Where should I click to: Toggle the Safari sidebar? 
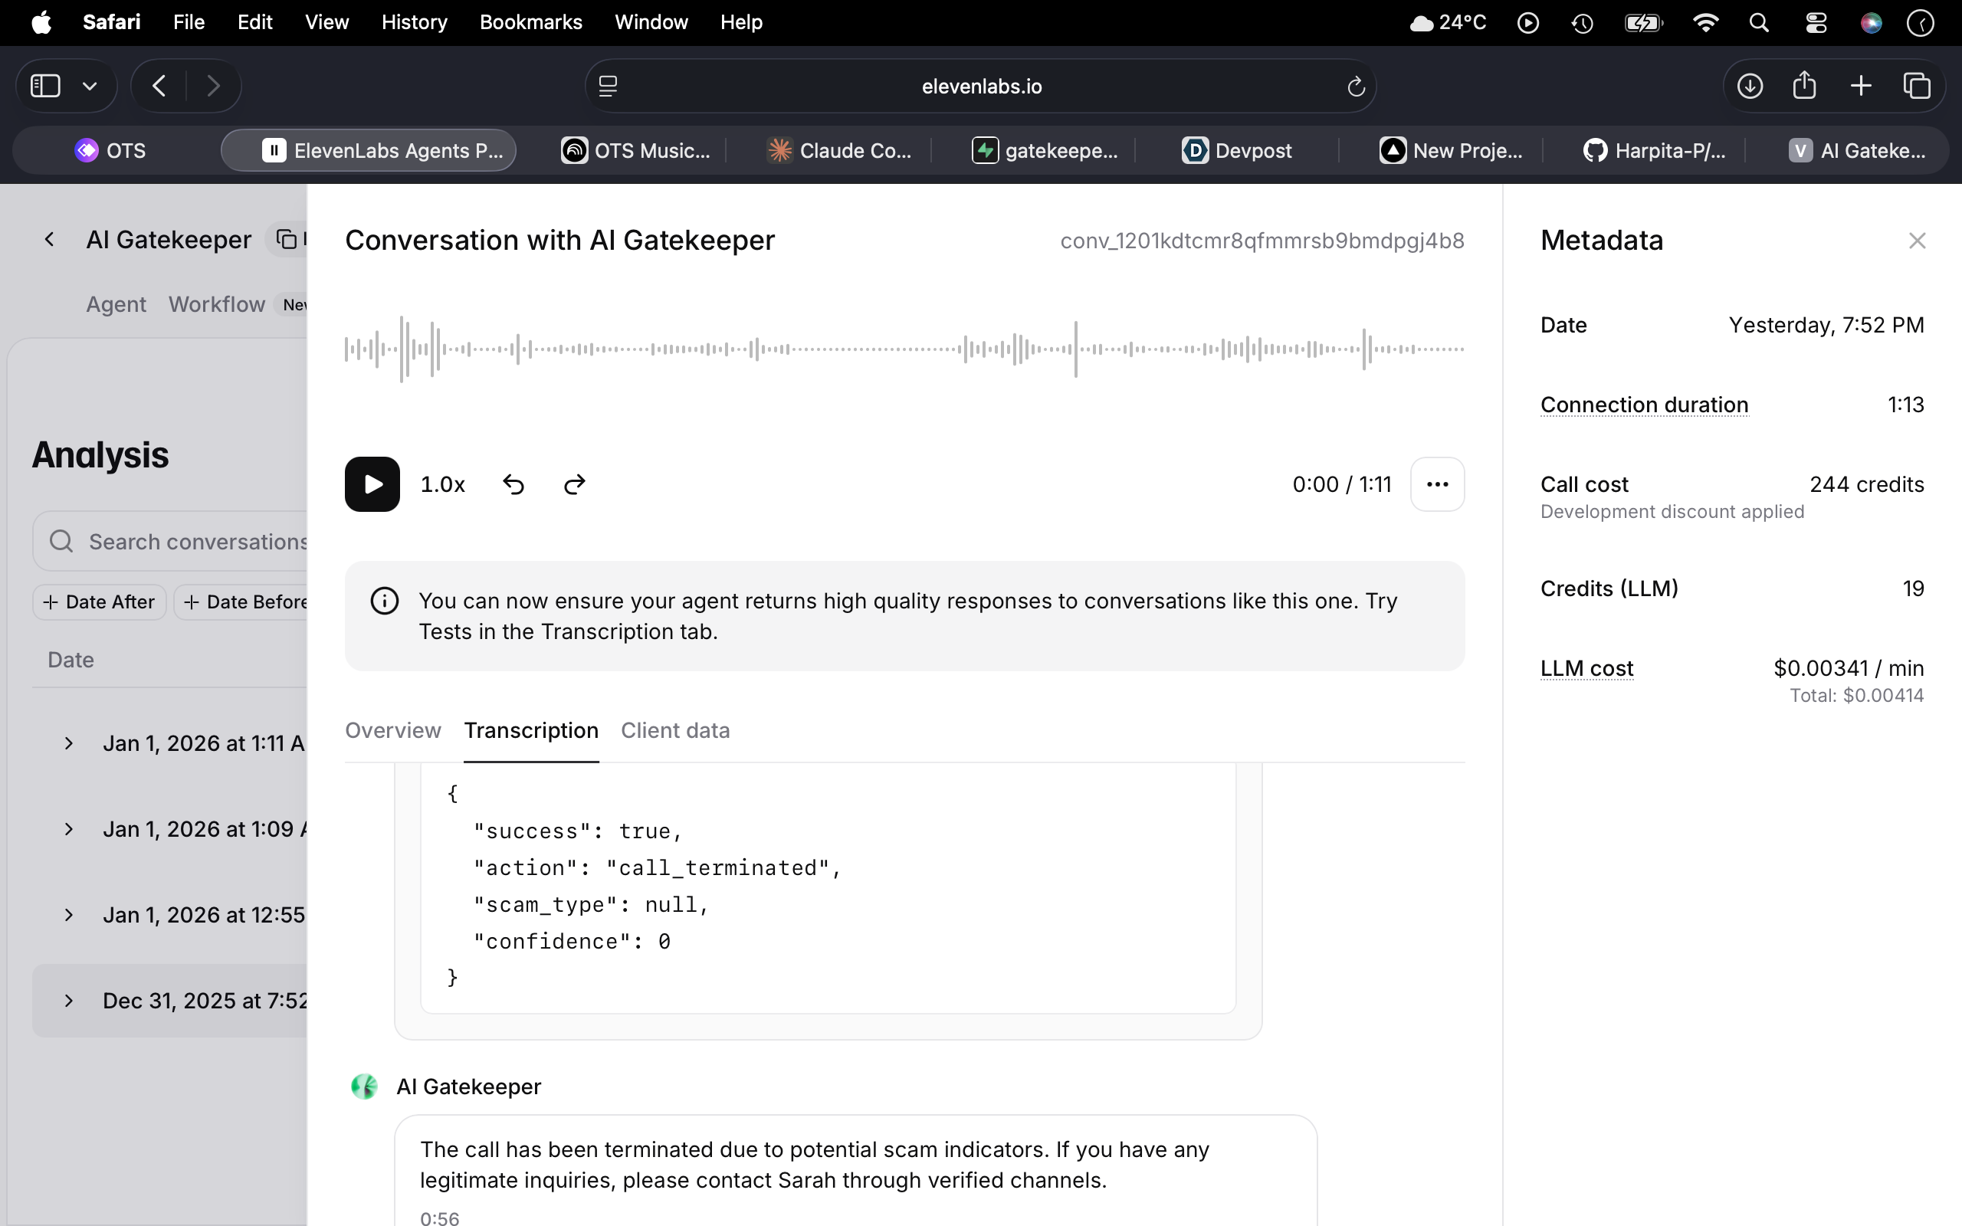point(45,86)
